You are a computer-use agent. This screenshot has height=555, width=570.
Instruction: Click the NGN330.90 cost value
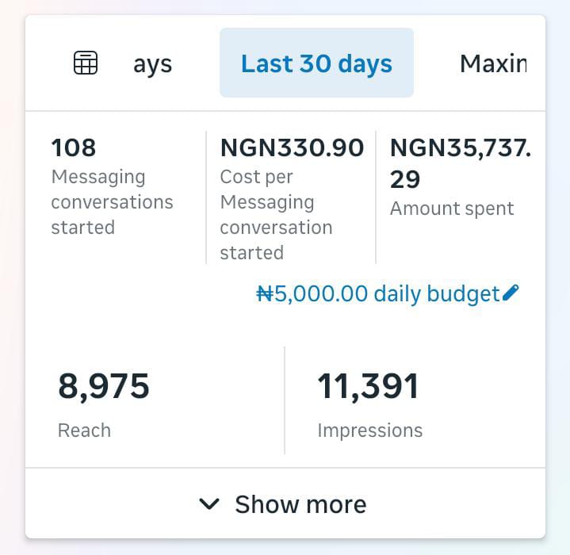coord(292,147)
